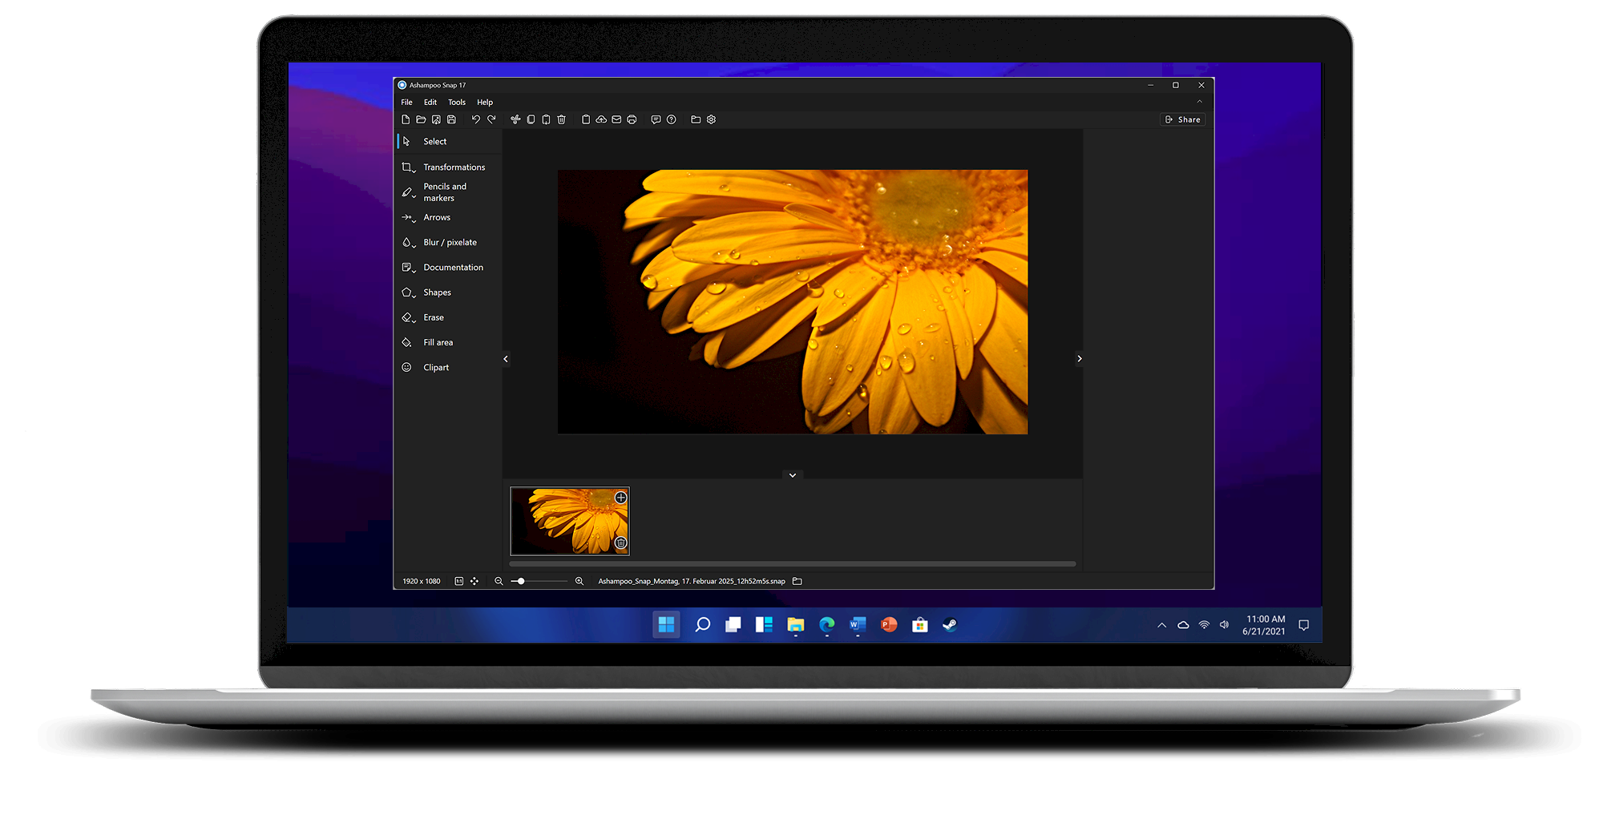Image resolution: width=1611 pixels, height=819 pixels.
Task: Click the zoom slider handle
Action: [521, 581]
